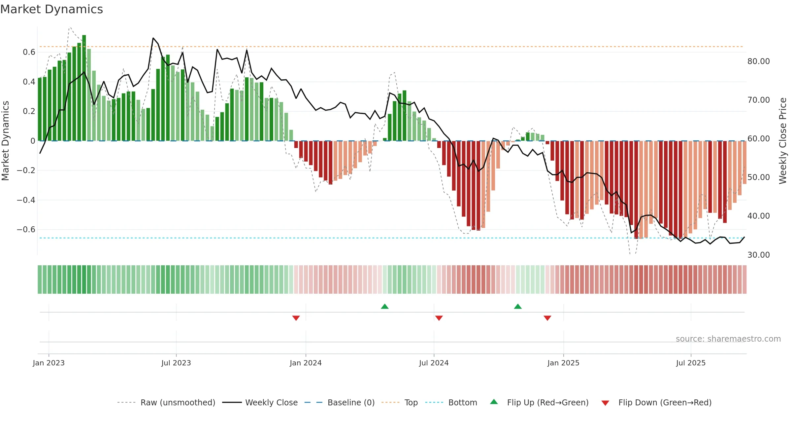Click the last light red bar at the right edge
Viewport: 792px width, 446px height.
(744, 163)
